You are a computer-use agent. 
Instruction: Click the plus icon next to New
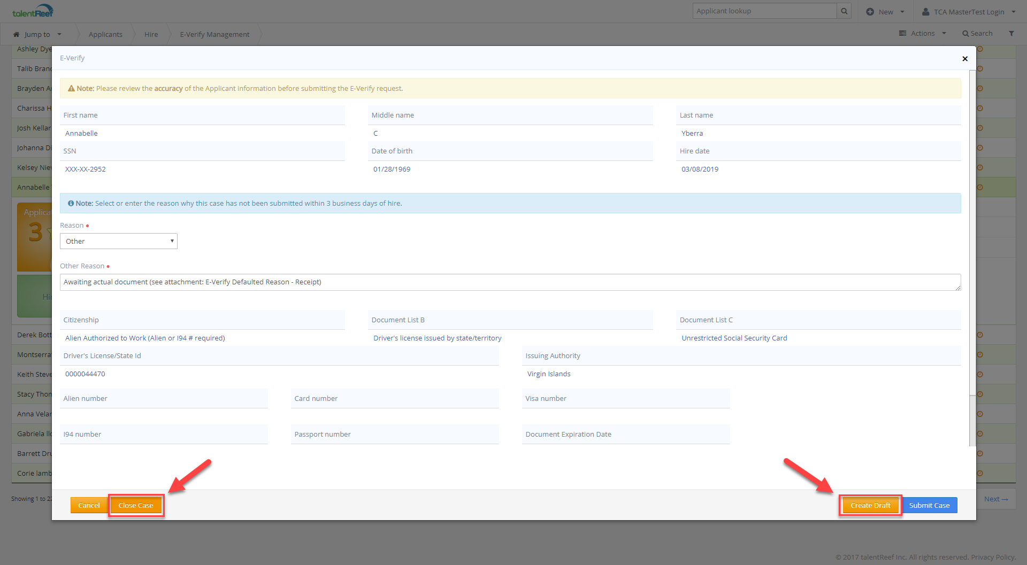click(870, 12)
